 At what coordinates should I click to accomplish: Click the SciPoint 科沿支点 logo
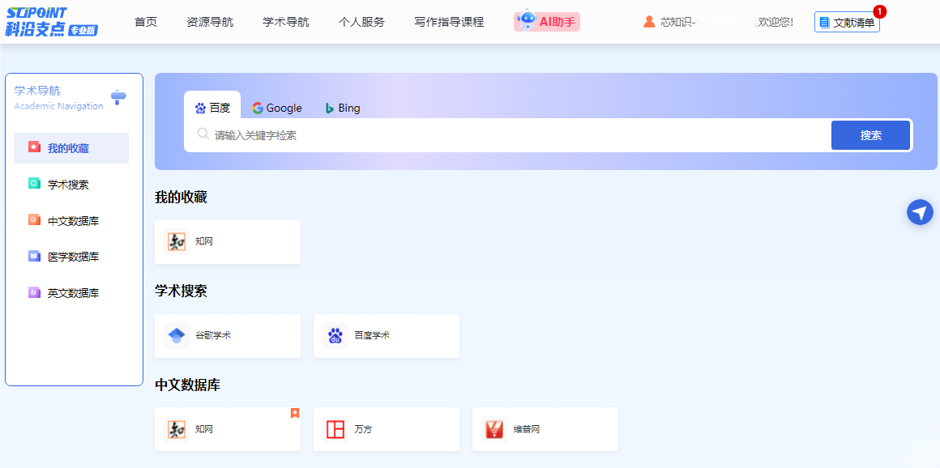pyautogui.click(x=52, y=22)
